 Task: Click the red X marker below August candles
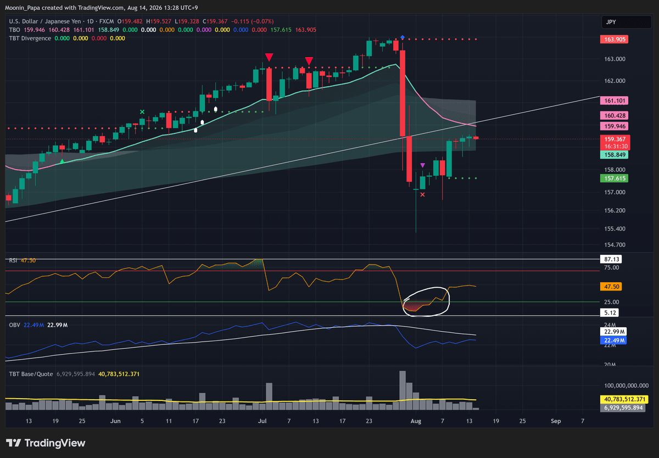pos(422,194)
